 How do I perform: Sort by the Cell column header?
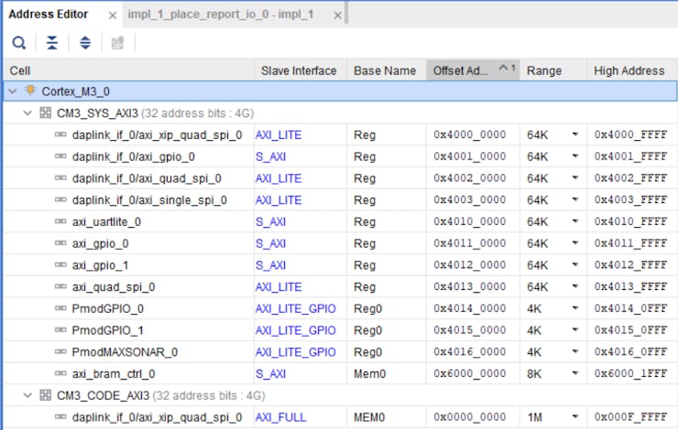pyautogui.click(x=129, y=70)
